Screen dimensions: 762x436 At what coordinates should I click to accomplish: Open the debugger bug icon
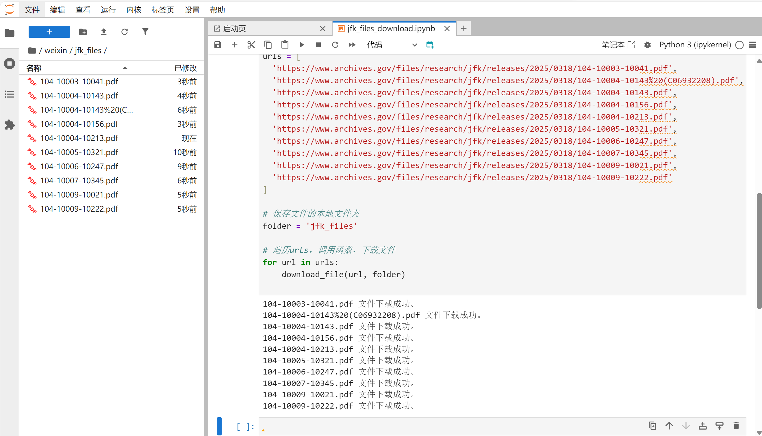click(x=647, y=45)
